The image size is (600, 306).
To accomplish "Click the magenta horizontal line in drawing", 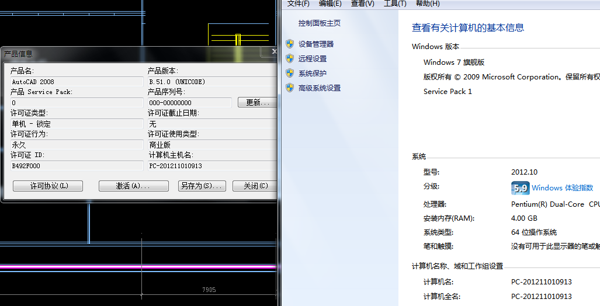I will click(138, 266).
